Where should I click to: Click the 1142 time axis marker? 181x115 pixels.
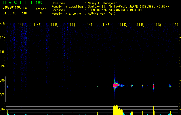[37, 25]
